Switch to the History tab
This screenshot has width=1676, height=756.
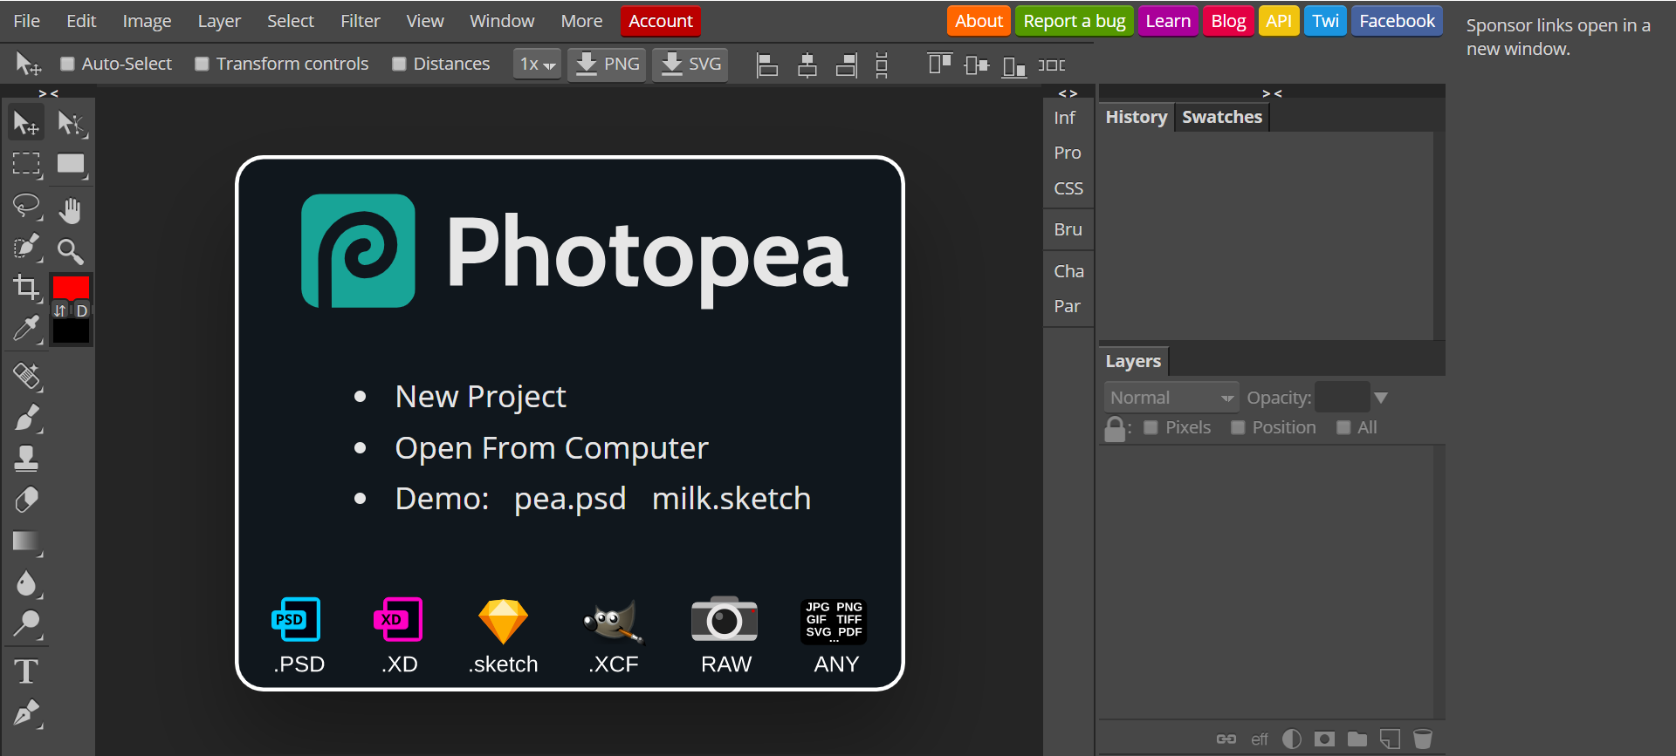[1136, 117]
